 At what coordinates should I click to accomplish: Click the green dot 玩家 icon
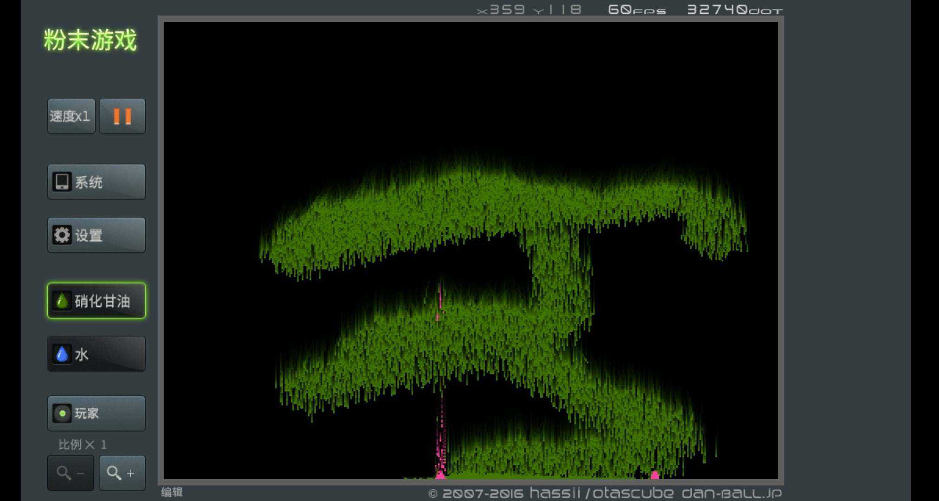(x=62, y=413)
